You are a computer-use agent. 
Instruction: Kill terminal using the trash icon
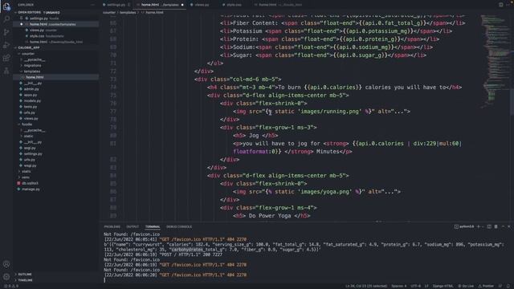click(496, 226)
